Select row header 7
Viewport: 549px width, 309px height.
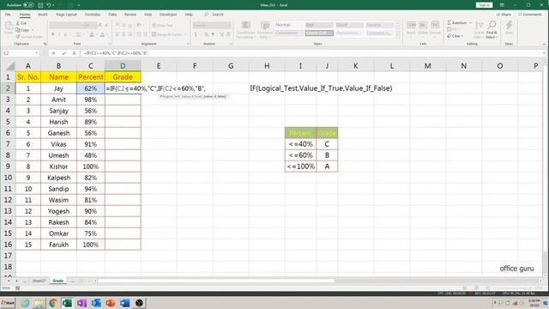[x=8, y=144]
